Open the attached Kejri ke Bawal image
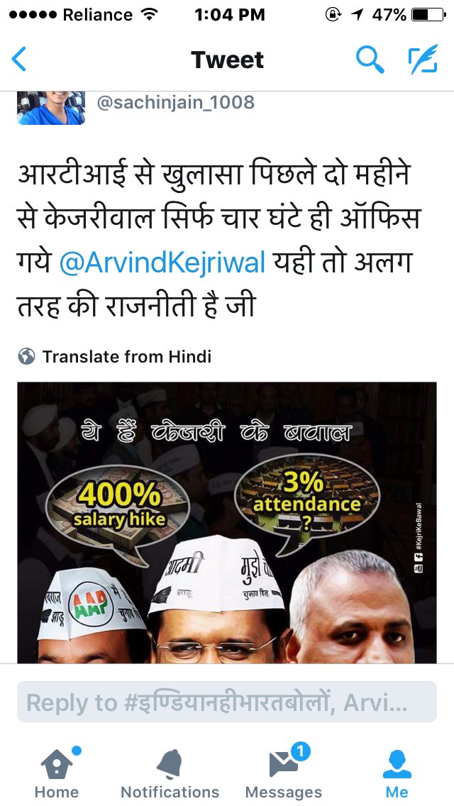 [x=227, y=522]
